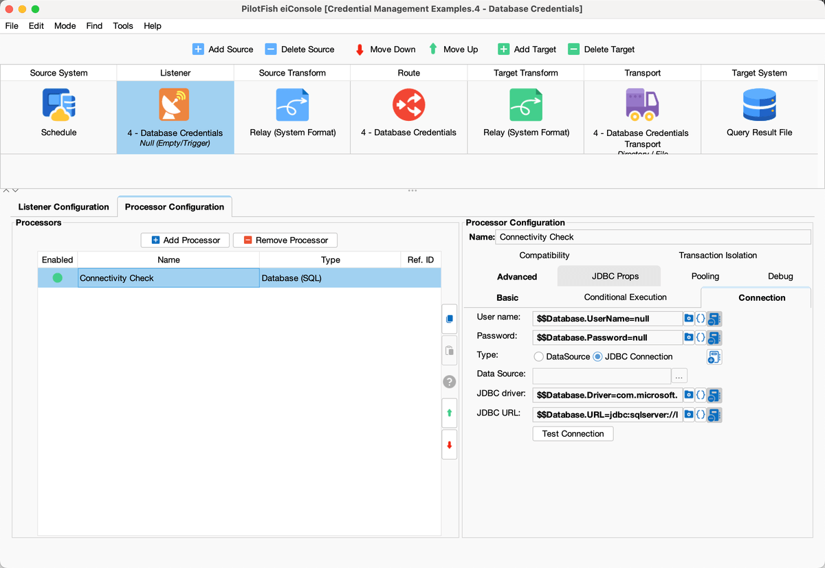The image size is (825, 568).
Task: Click remove-property icon for Password row
Action: coord(714,338)
